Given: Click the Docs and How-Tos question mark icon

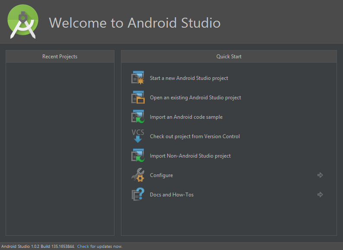Looking at the screenshot, I should tap(138, 195).
